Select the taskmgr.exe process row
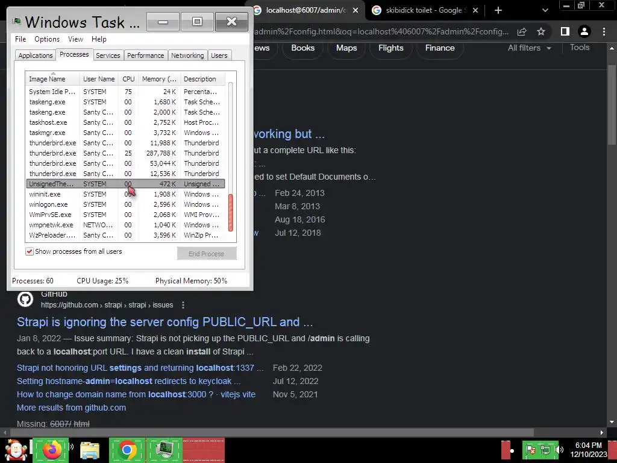 tap(125, 133)
